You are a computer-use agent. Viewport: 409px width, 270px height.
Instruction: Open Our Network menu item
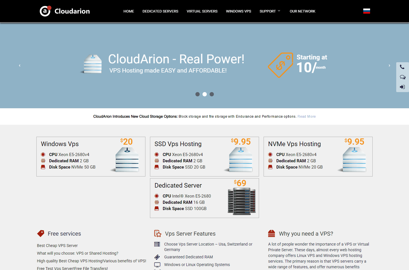point(302,11)
